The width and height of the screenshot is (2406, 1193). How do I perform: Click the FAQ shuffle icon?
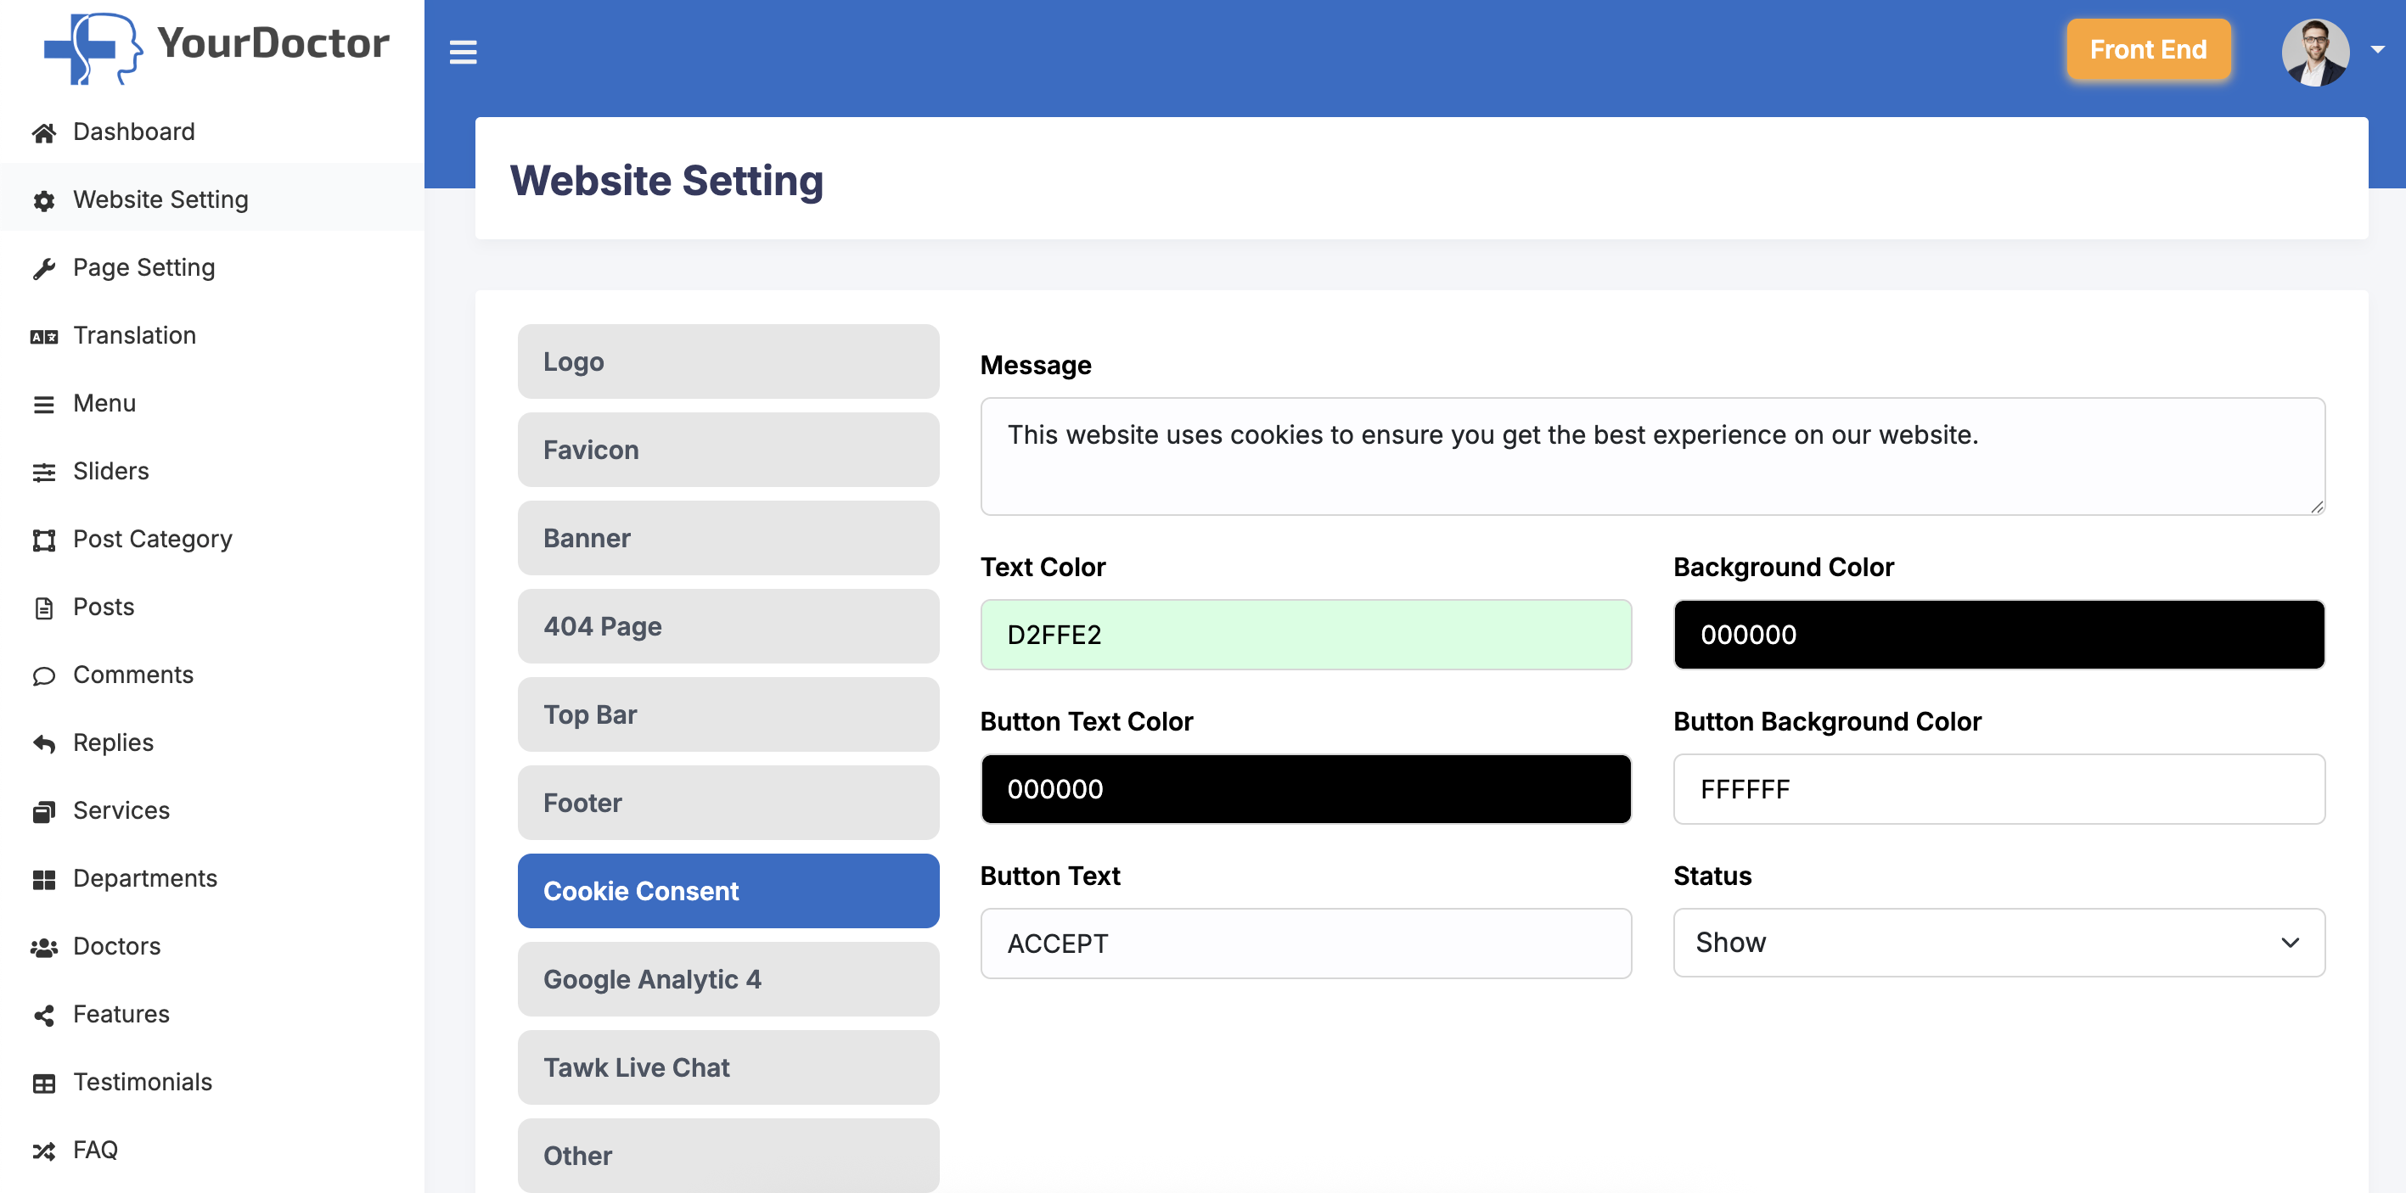pyautogui.click(x=44, y=1151)
